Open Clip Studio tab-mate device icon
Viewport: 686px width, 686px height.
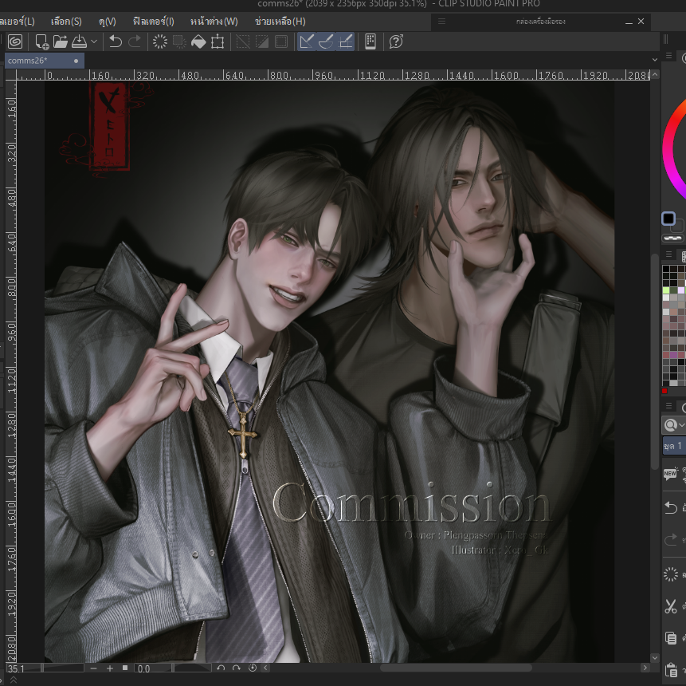coord(370,41)
